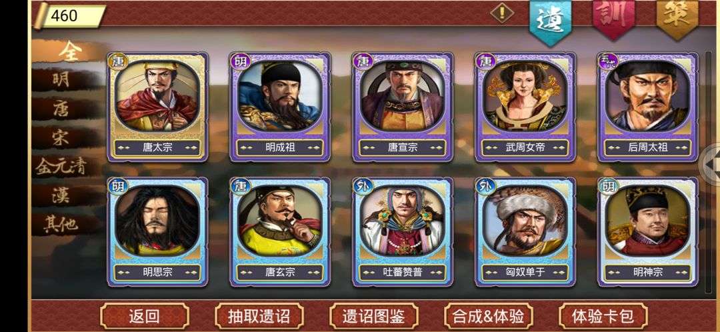The height and width of the screenshot is (332, 720).
Task: Tap the 唐 dynasty badge on 唐宣宗
Action: (363, 61)
